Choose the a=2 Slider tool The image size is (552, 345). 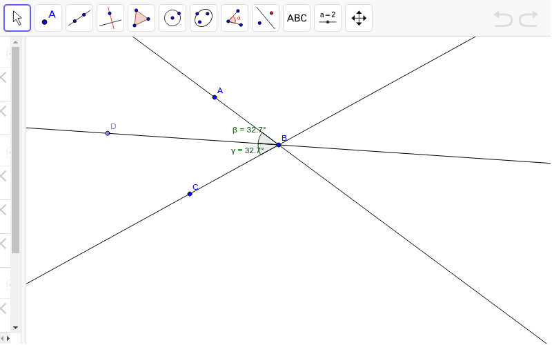pos(328,18)
